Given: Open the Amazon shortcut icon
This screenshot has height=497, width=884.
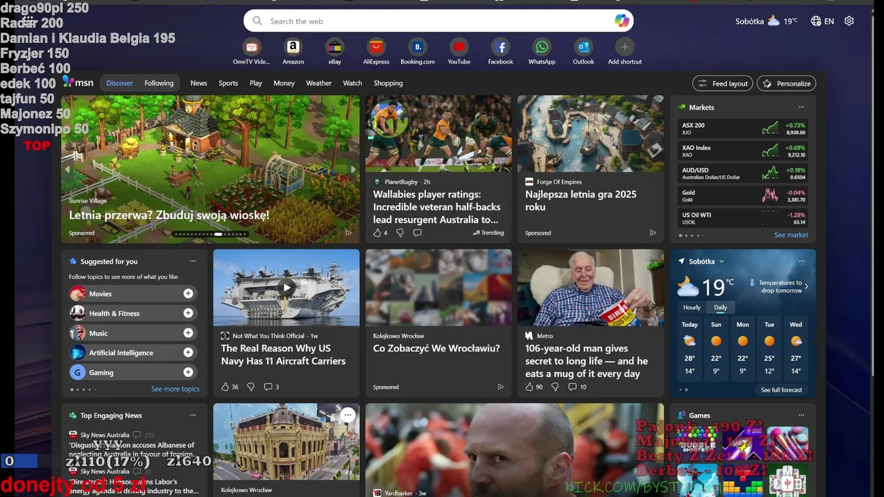Looking at the screenshot, I should [293, 47].
